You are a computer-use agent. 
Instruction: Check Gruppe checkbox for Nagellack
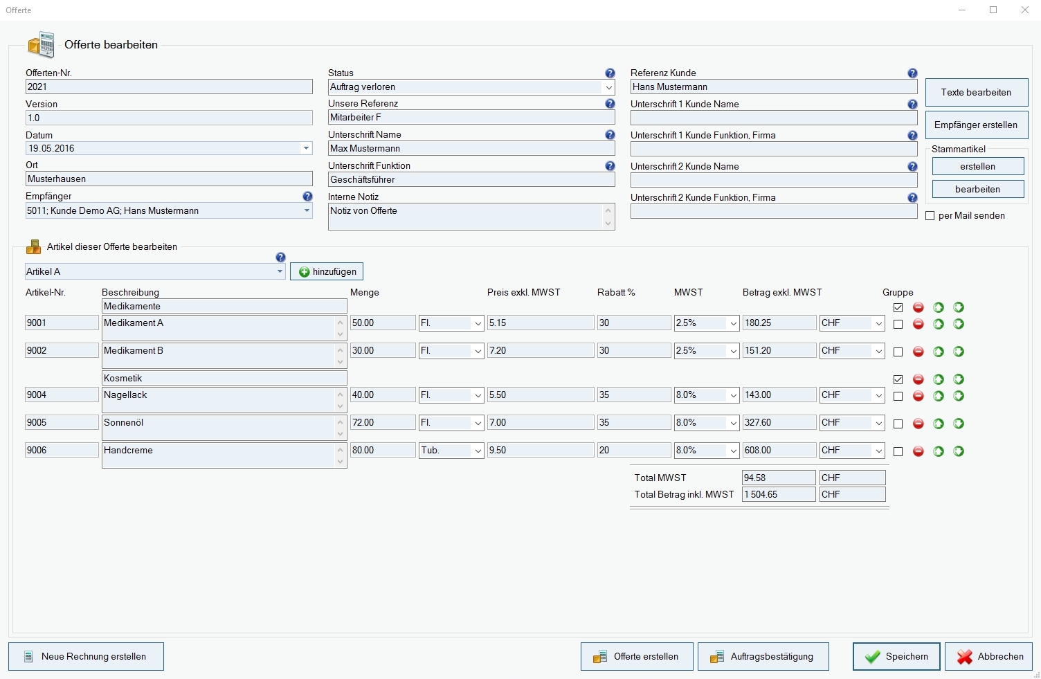[898, 397]
